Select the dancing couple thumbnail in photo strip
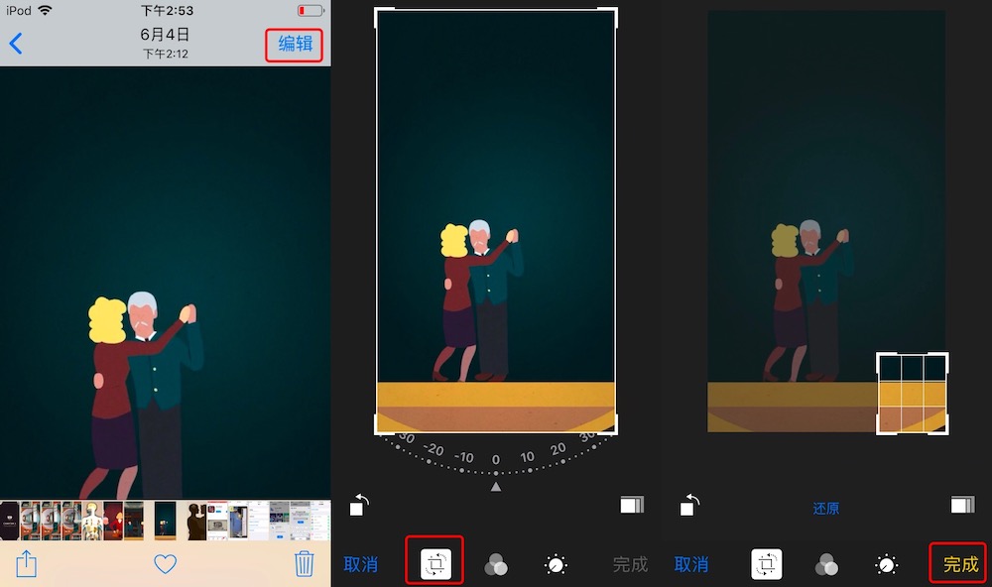Image resolution: width=992 pixels, height=587 pixels. tap(165, 520)
